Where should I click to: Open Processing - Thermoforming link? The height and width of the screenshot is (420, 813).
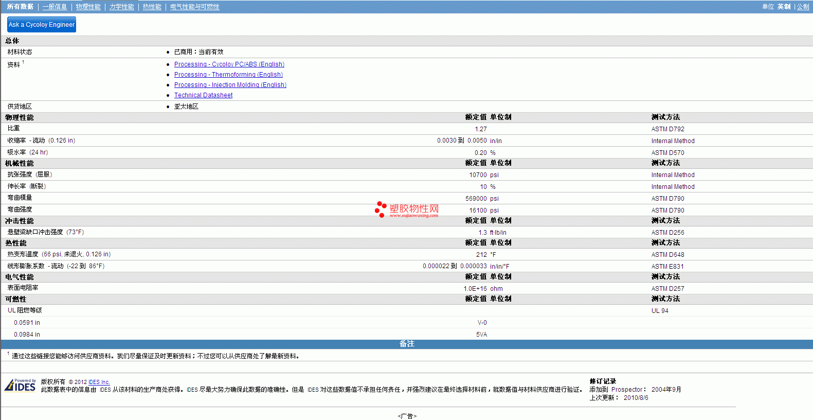pos(228,75)
